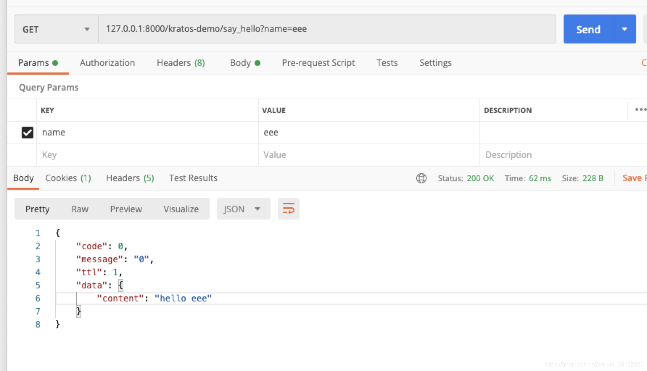Screen dimensions: 647x371
Task: Toggle the line wrap icon
Action: point(288,209)
